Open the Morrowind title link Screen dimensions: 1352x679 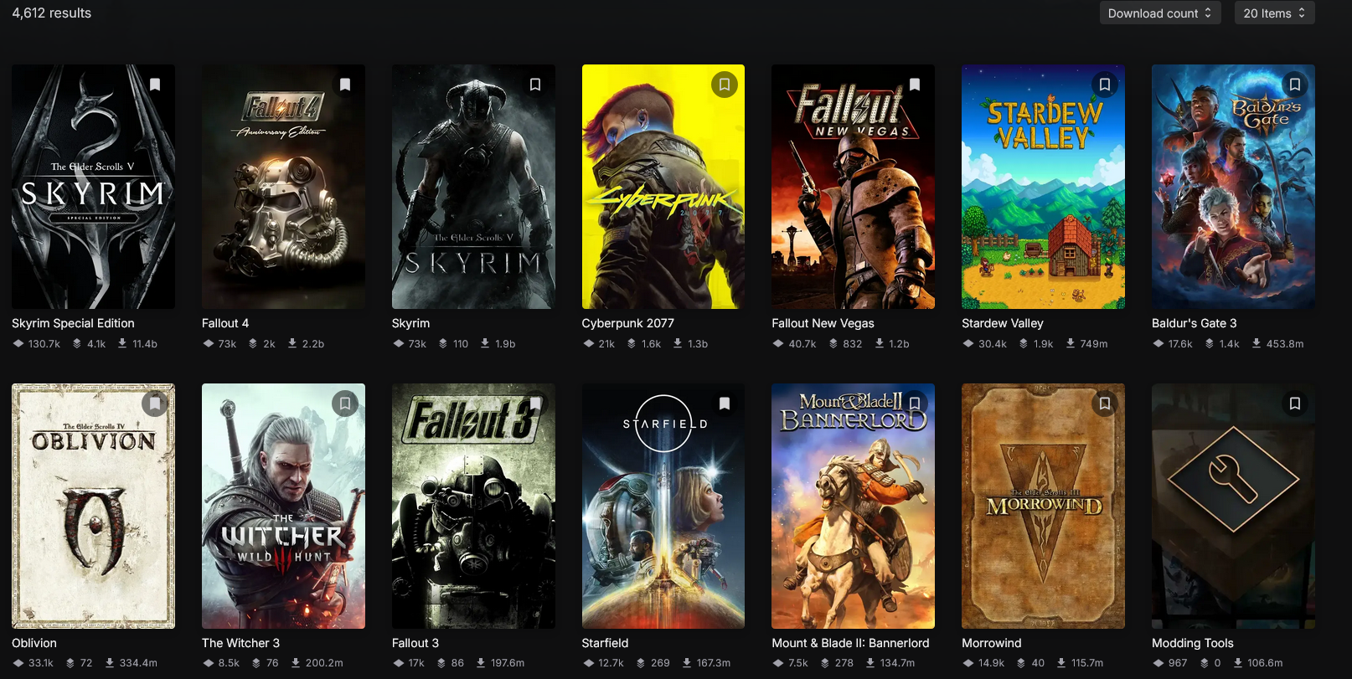pos(992,643)
